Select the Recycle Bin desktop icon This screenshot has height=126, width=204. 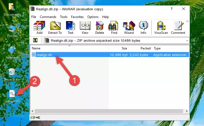pyautogui.click(x=12, y=75)
